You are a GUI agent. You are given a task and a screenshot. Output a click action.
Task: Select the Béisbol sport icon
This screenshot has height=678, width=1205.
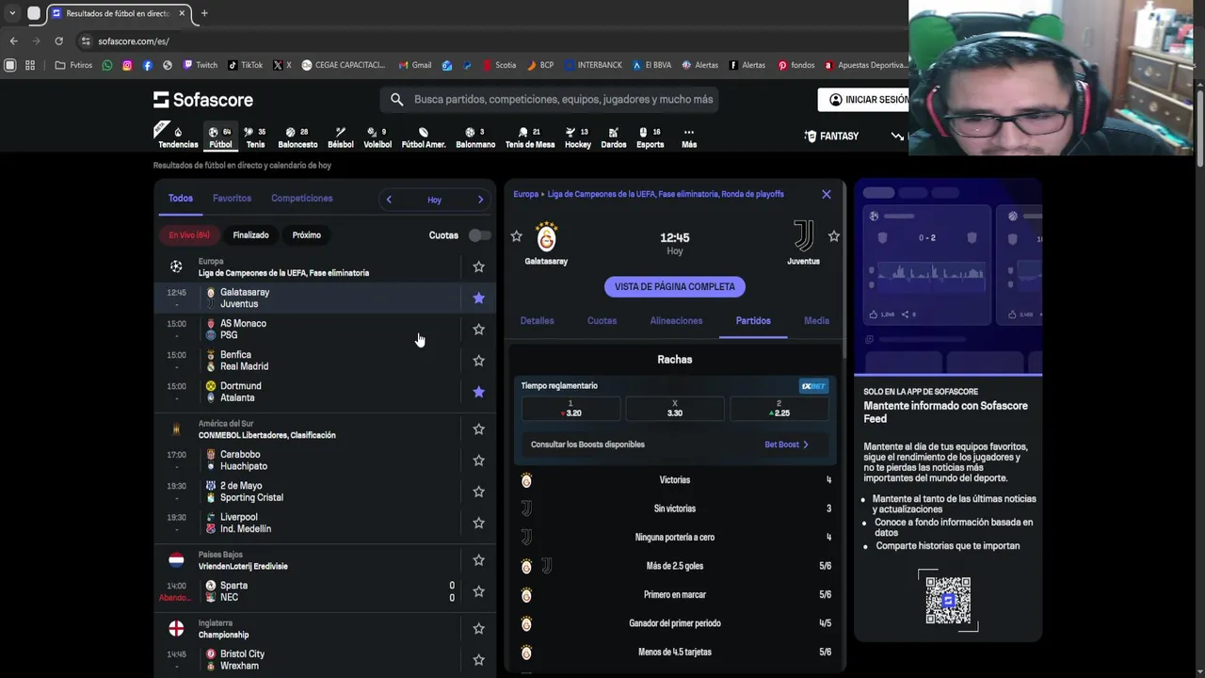coord(341,137)
